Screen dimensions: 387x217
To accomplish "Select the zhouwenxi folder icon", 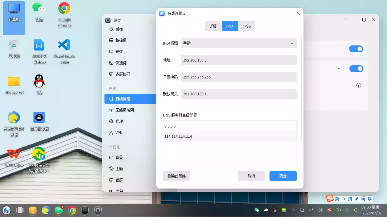I will coord(14,85).
